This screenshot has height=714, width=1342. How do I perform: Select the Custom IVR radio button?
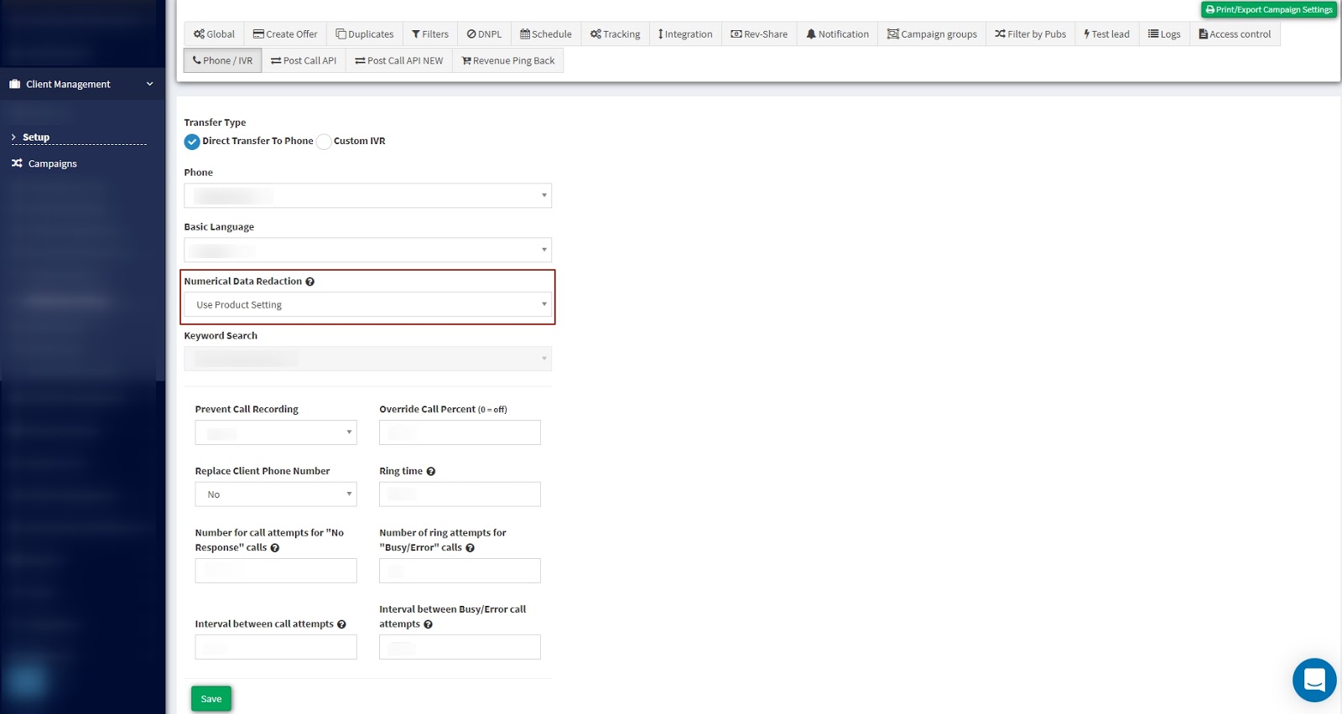pyautogui.click(x=324, y=142)
